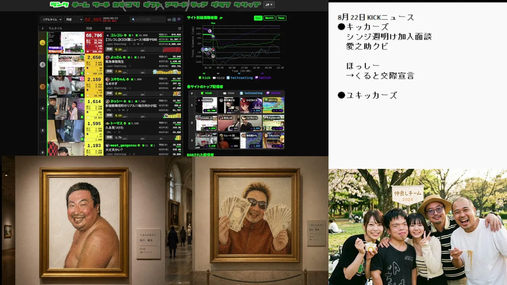Open the ティア tab
The height and width of the screenshot is (285, 507).
click(200, 5)
